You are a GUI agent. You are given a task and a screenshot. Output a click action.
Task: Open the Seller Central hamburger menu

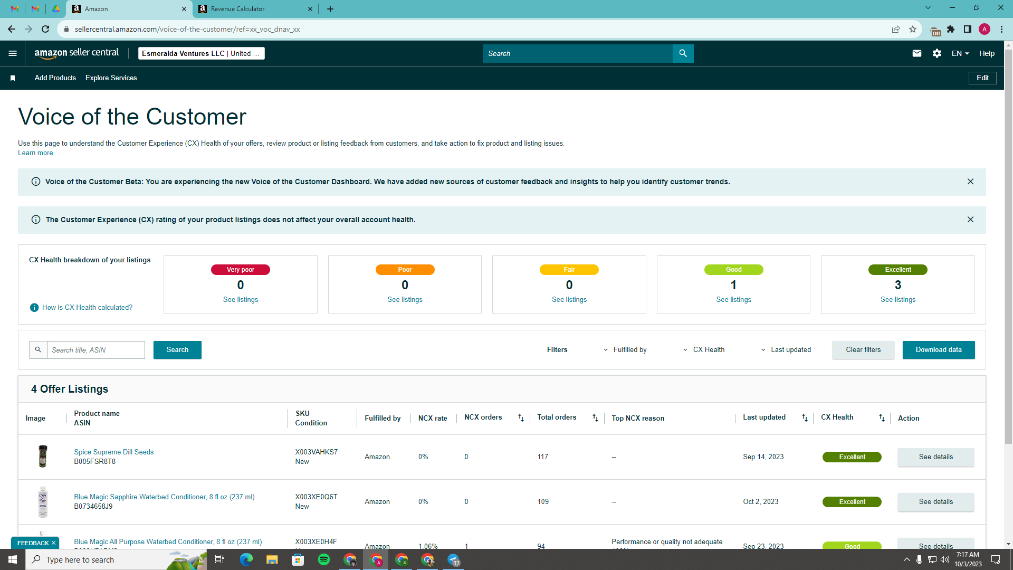tap(13, 53)
